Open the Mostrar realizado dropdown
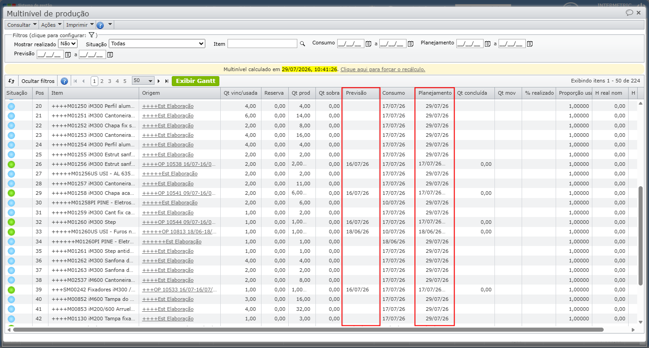This screenshot has width=649, height=348. [68, 44]
